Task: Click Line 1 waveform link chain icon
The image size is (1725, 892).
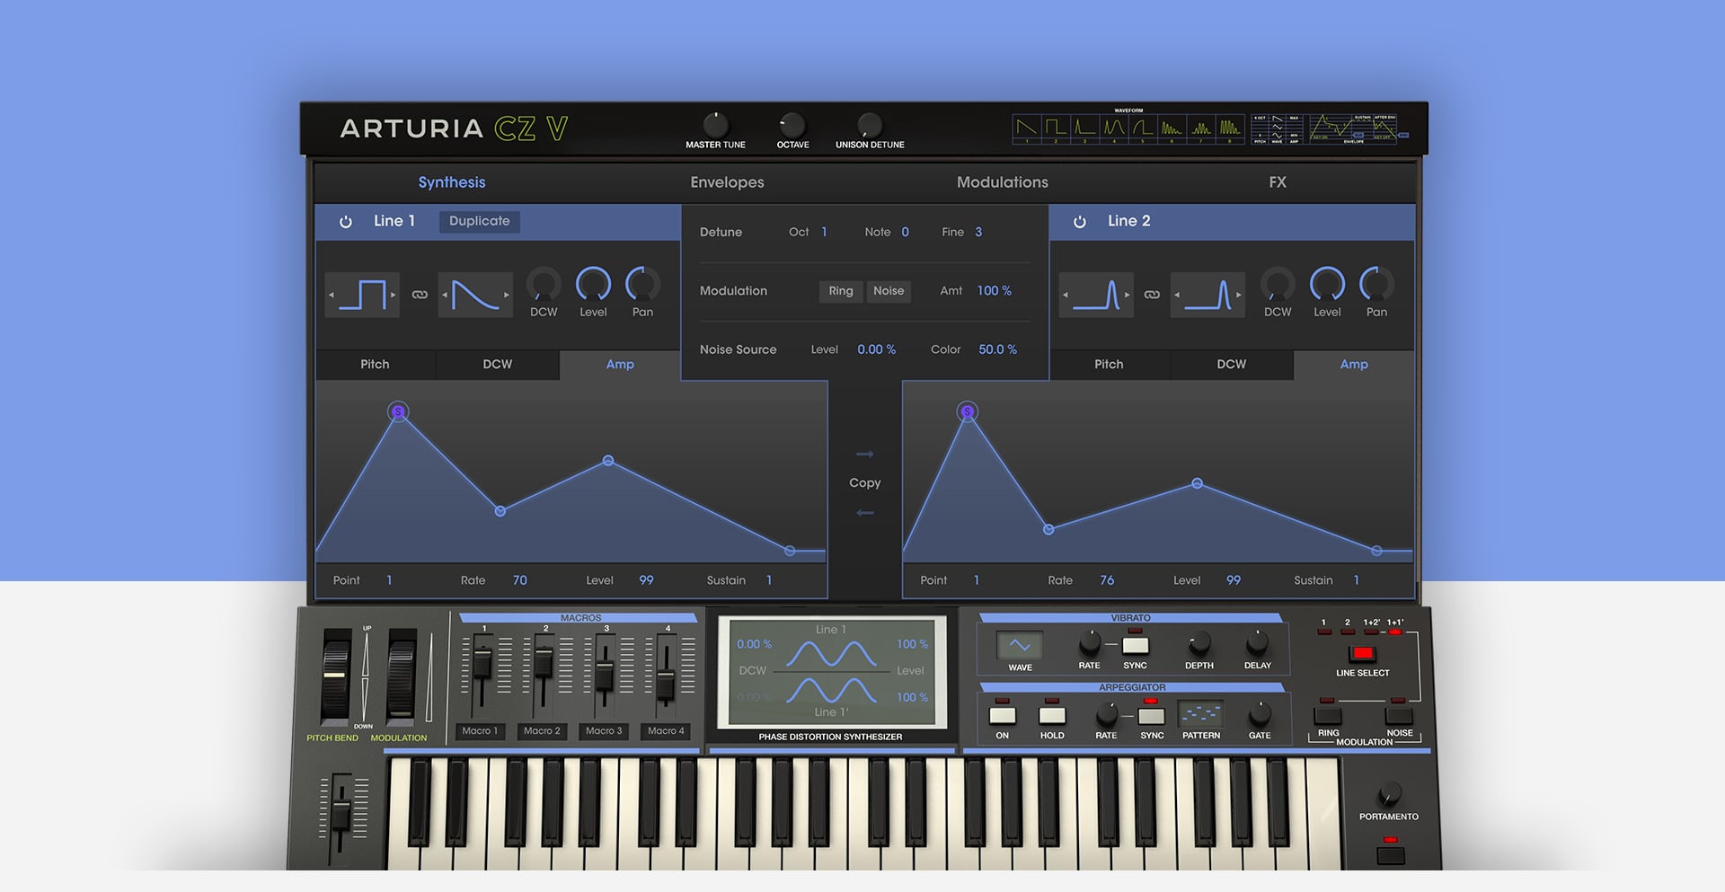Action: [x=420, y=295]
